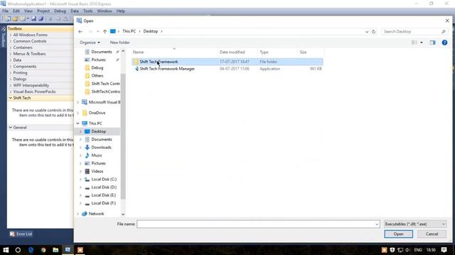
Task: Collapse This PC tree node
Action: (77, 123)
